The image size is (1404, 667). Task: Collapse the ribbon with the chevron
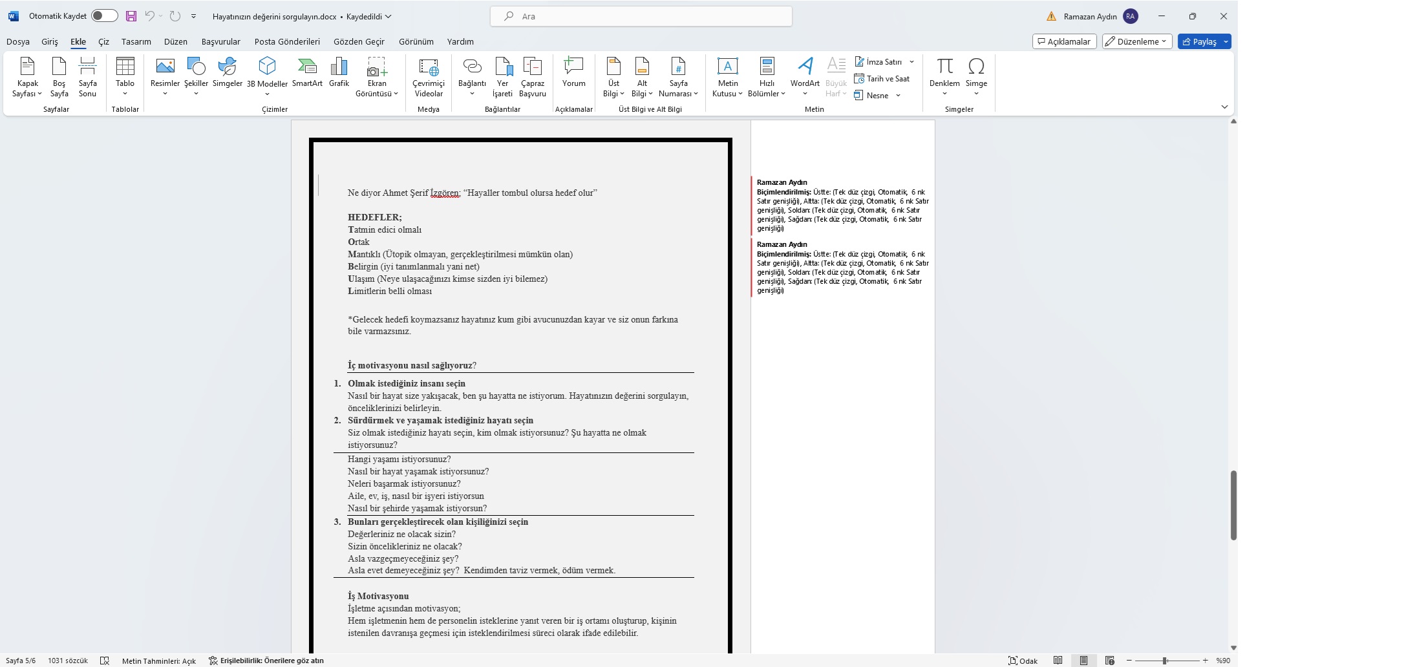point(1224,107)
